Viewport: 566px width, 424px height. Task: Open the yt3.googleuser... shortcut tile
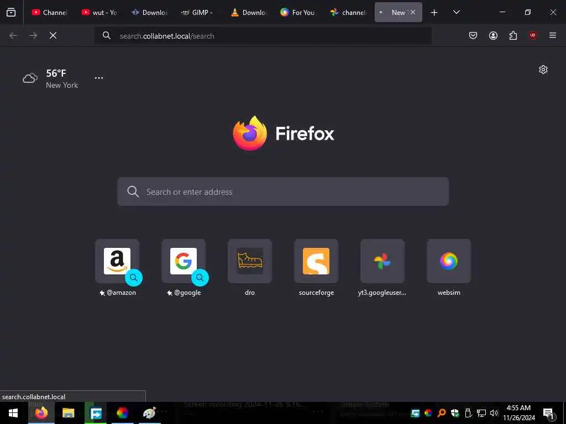pyautogui.click(x=382, y=261)
